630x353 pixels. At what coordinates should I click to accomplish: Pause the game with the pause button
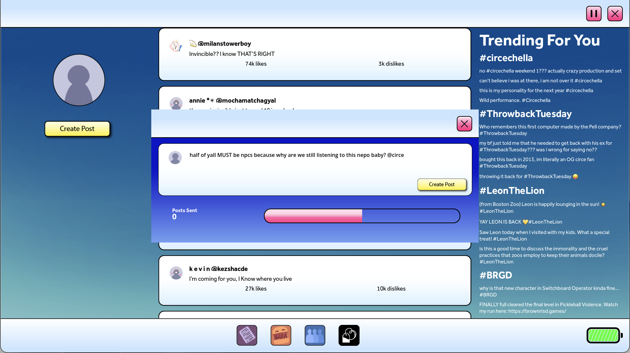click(x=594, y=14)
